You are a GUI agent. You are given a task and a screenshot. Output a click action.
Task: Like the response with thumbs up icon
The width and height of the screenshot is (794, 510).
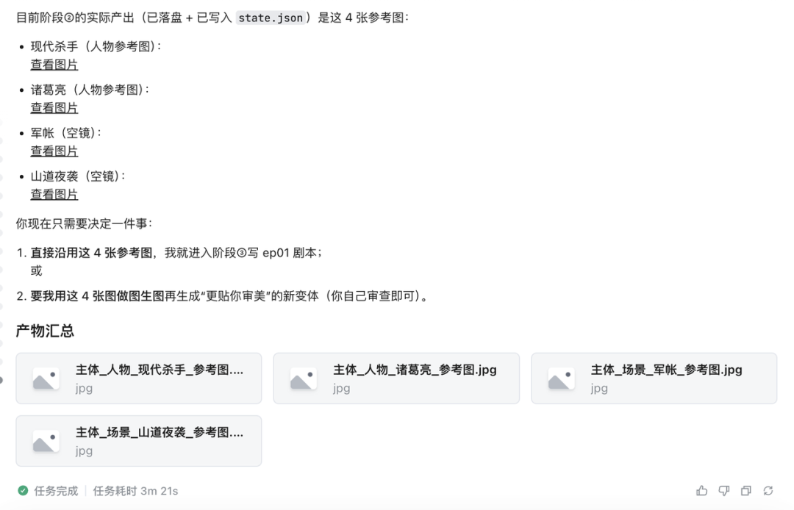tap(701, 490)
